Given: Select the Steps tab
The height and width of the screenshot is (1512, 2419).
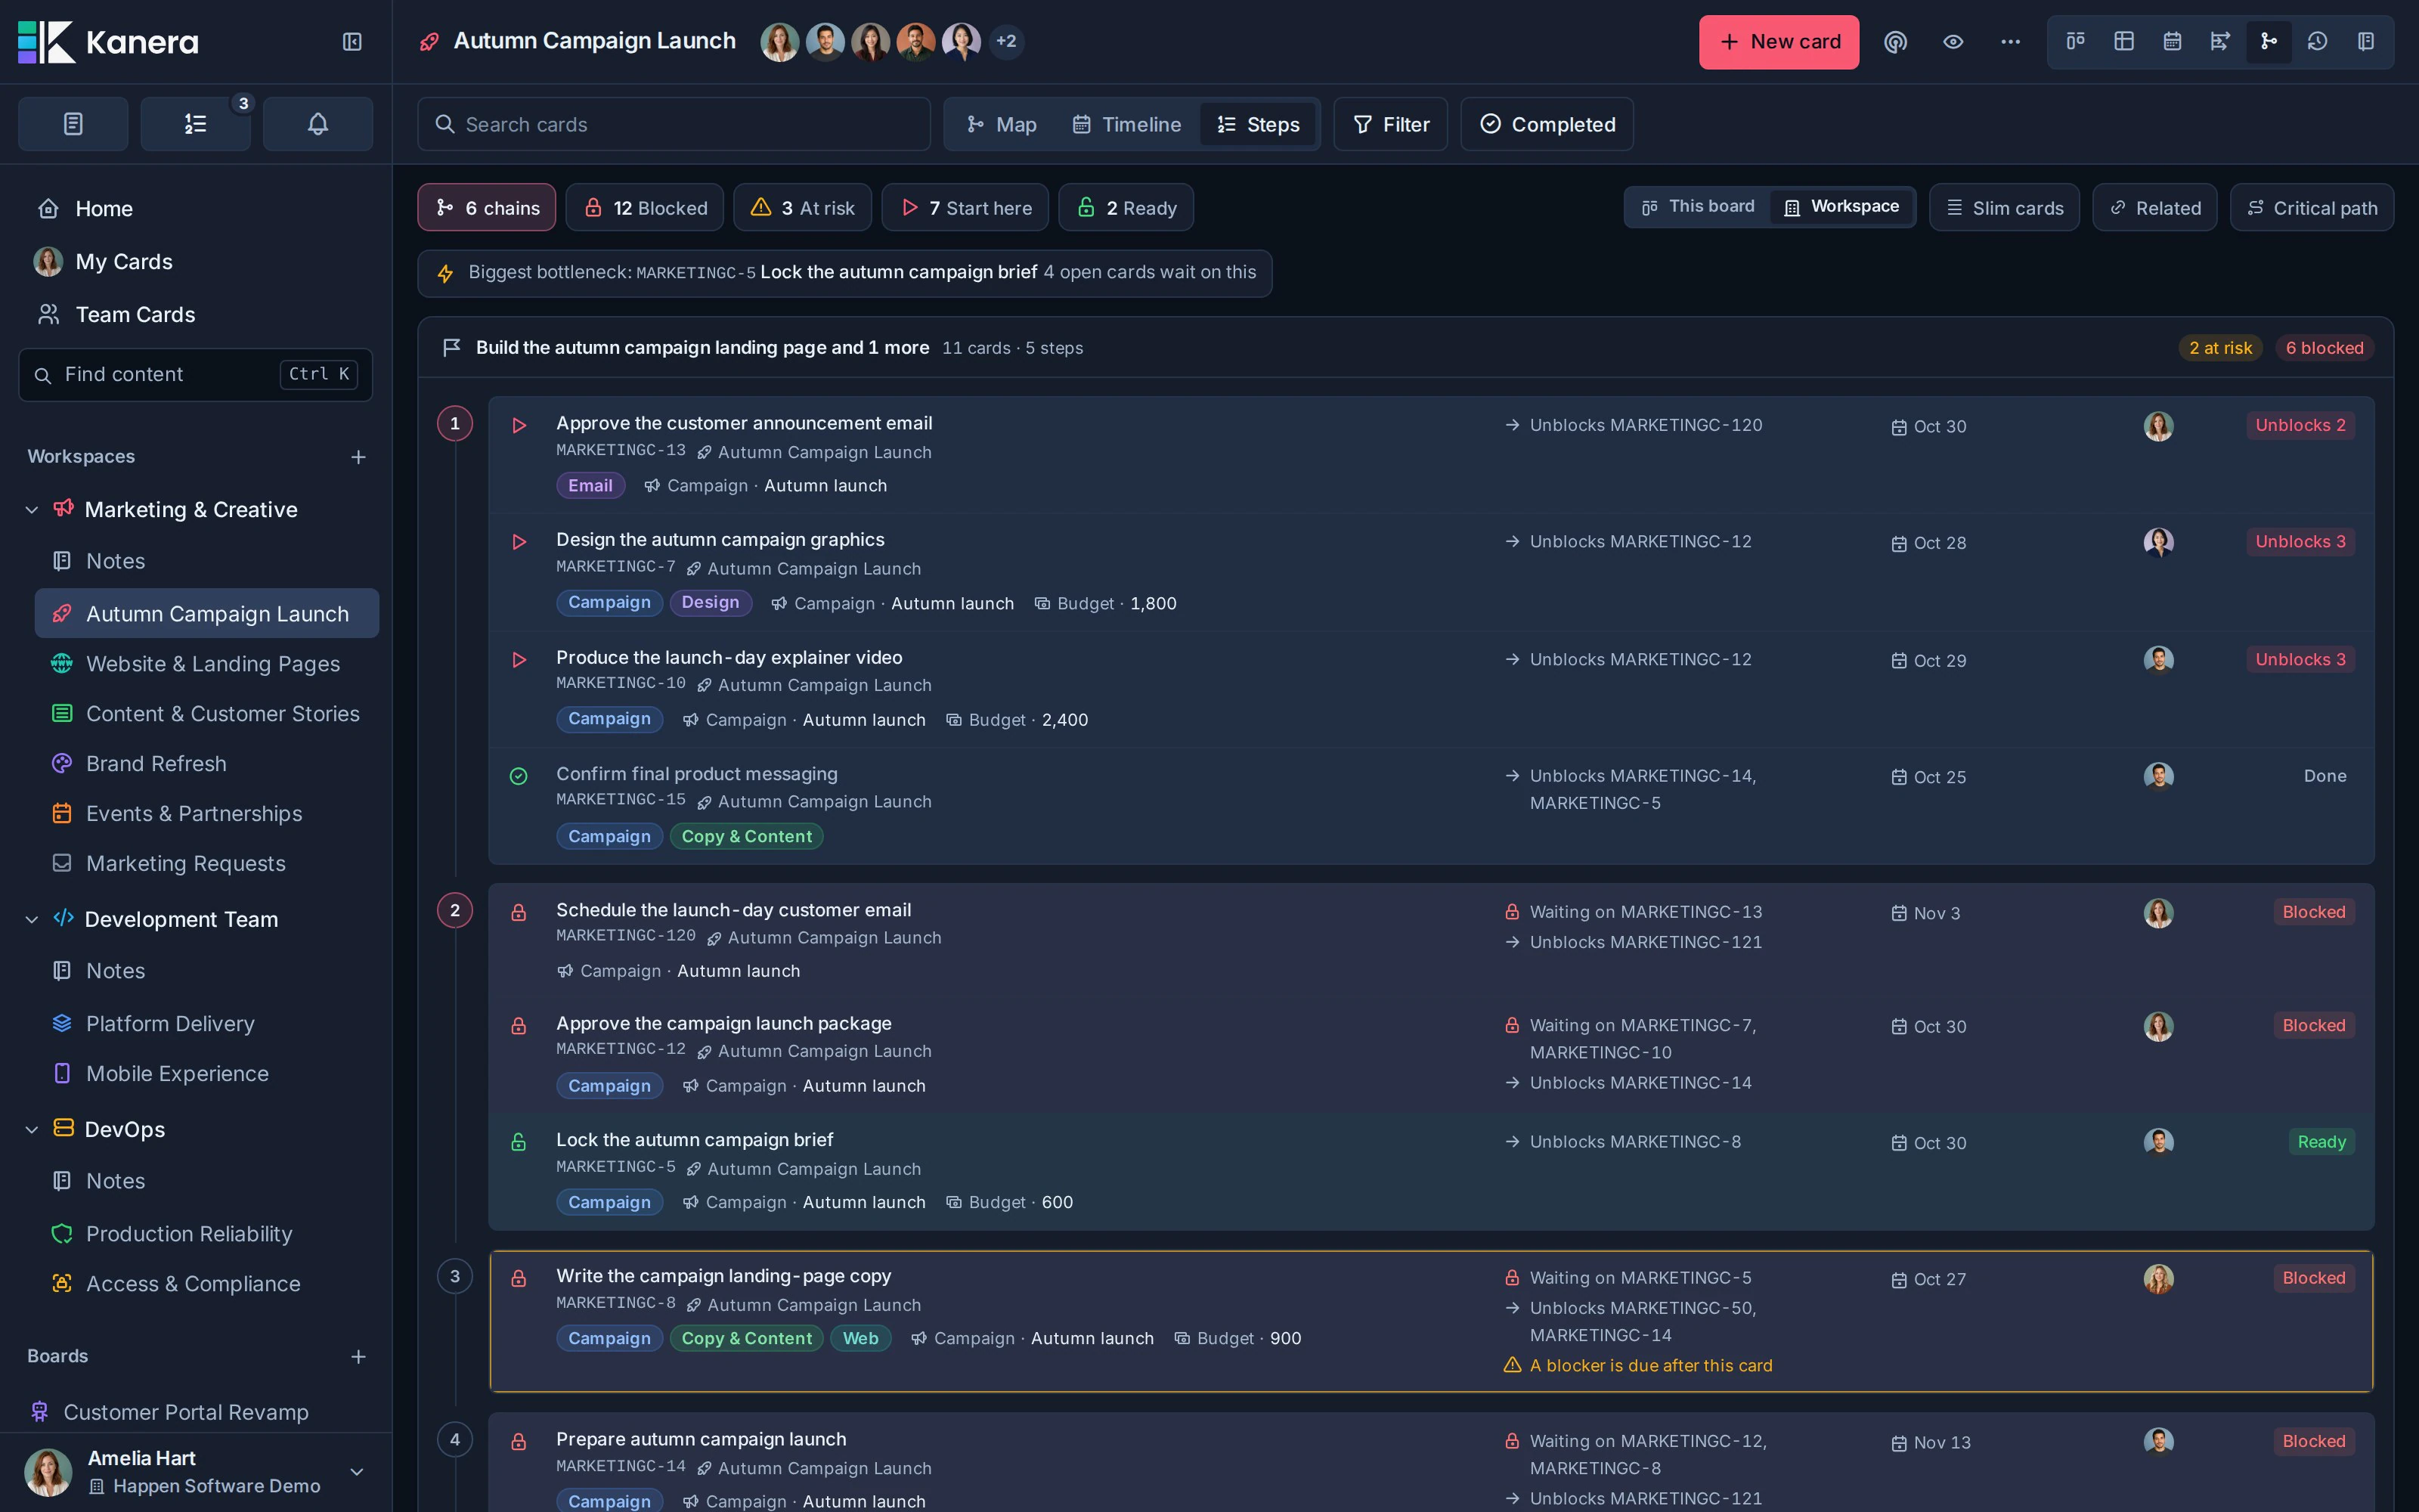Looking at the screenshot, I should coord(1257,124).
